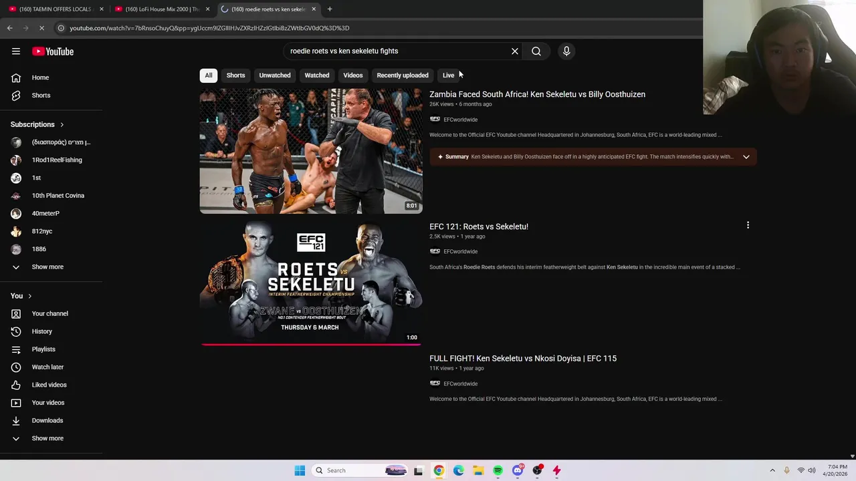Image resolution: width=856 pixels, height=481 pixels.
Task: Close the TAEMIN OFFERS LOCALS tab
Action: point(102,9)
